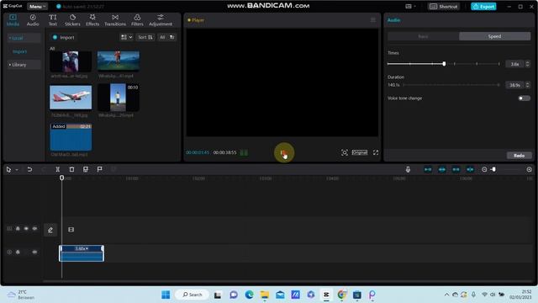Image resolution: width=538 pixels, height=303 pixels.
Task: Open the Player panel options menu
Action: tap(373, 20)
